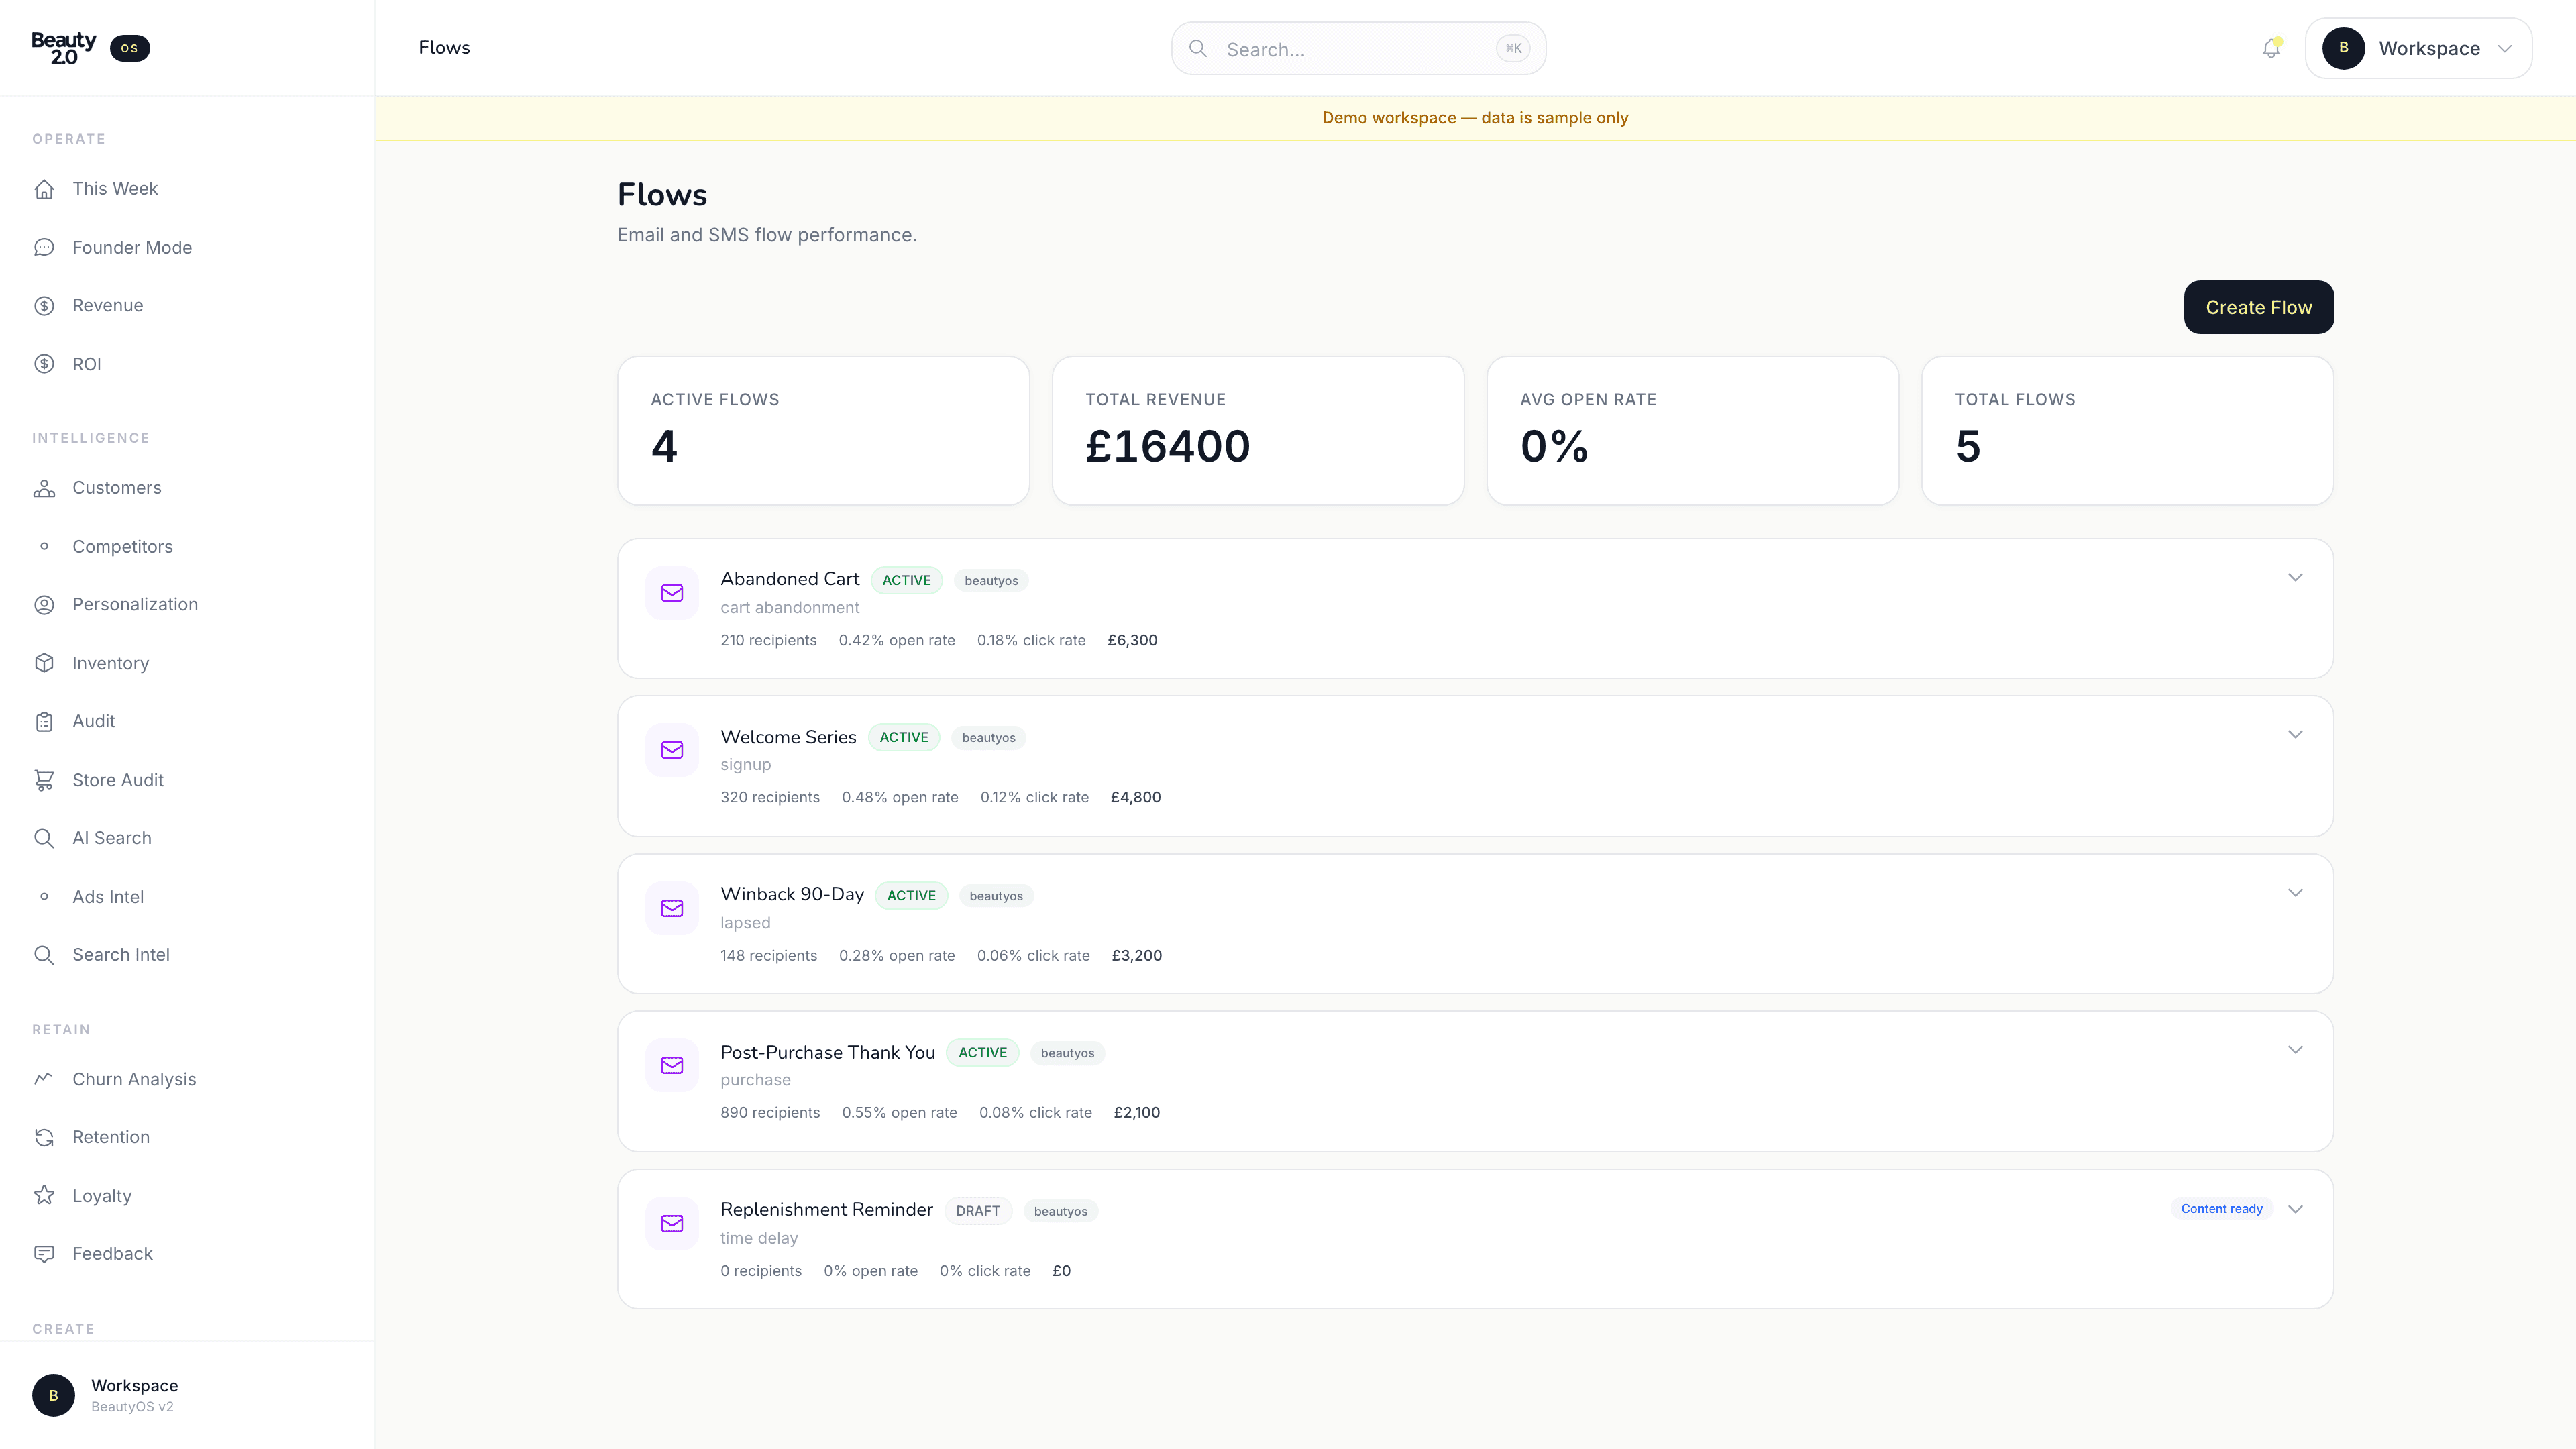Click the Inventory box icon
This screenshot has height=1449, width=2576.
pos(44,663)
